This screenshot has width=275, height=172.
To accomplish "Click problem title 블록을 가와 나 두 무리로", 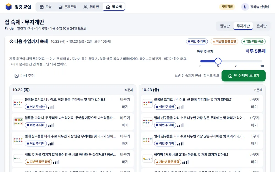I will point(70,118).
